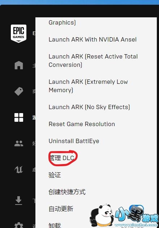Viewport: 159px width, 228px height.
Task: Click 卸载 to uninstall the game
Action: [x=55, y=225]
